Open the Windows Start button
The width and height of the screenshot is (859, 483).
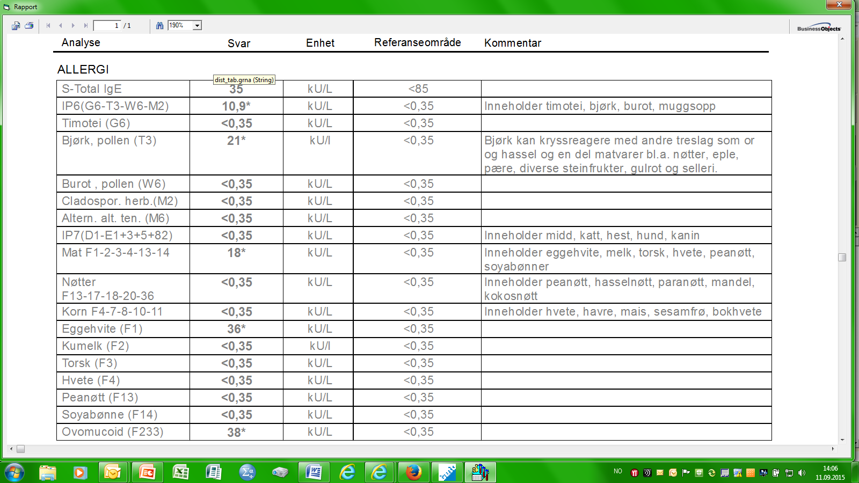[14, 472]
